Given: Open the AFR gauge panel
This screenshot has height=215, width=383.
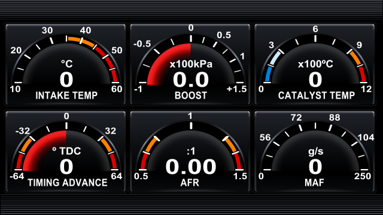Looking at the screenshot, I should pyautogui.click(x=190, y=151).
